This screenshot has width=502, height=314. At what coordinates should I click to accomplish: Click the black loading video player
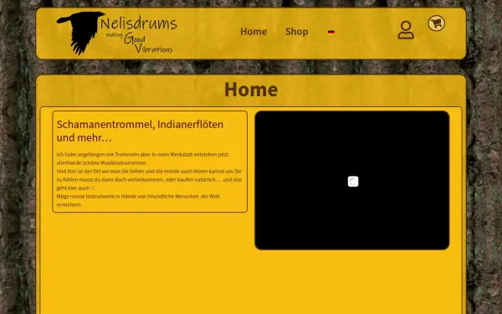(352, 180)
